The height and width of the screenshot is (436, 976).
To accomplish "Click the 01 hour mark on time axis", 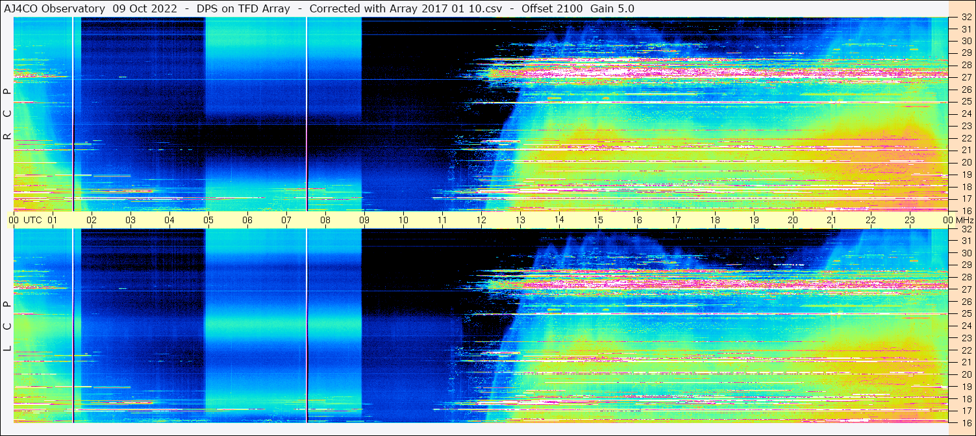I will pos(53,220).
